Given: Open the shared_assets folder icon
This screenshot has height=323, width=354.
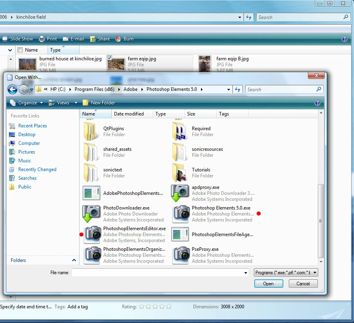Looking at the screenshot, I should (x=91, y=152).
